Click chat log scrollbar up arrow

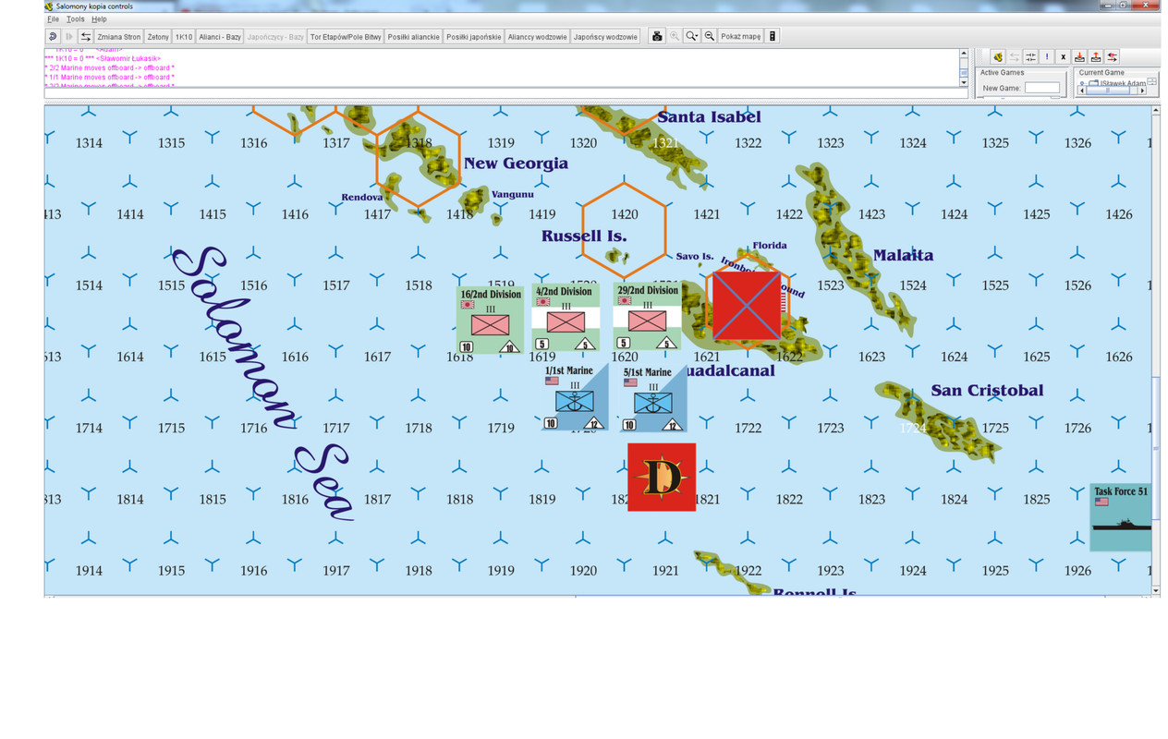coord(964,54)
